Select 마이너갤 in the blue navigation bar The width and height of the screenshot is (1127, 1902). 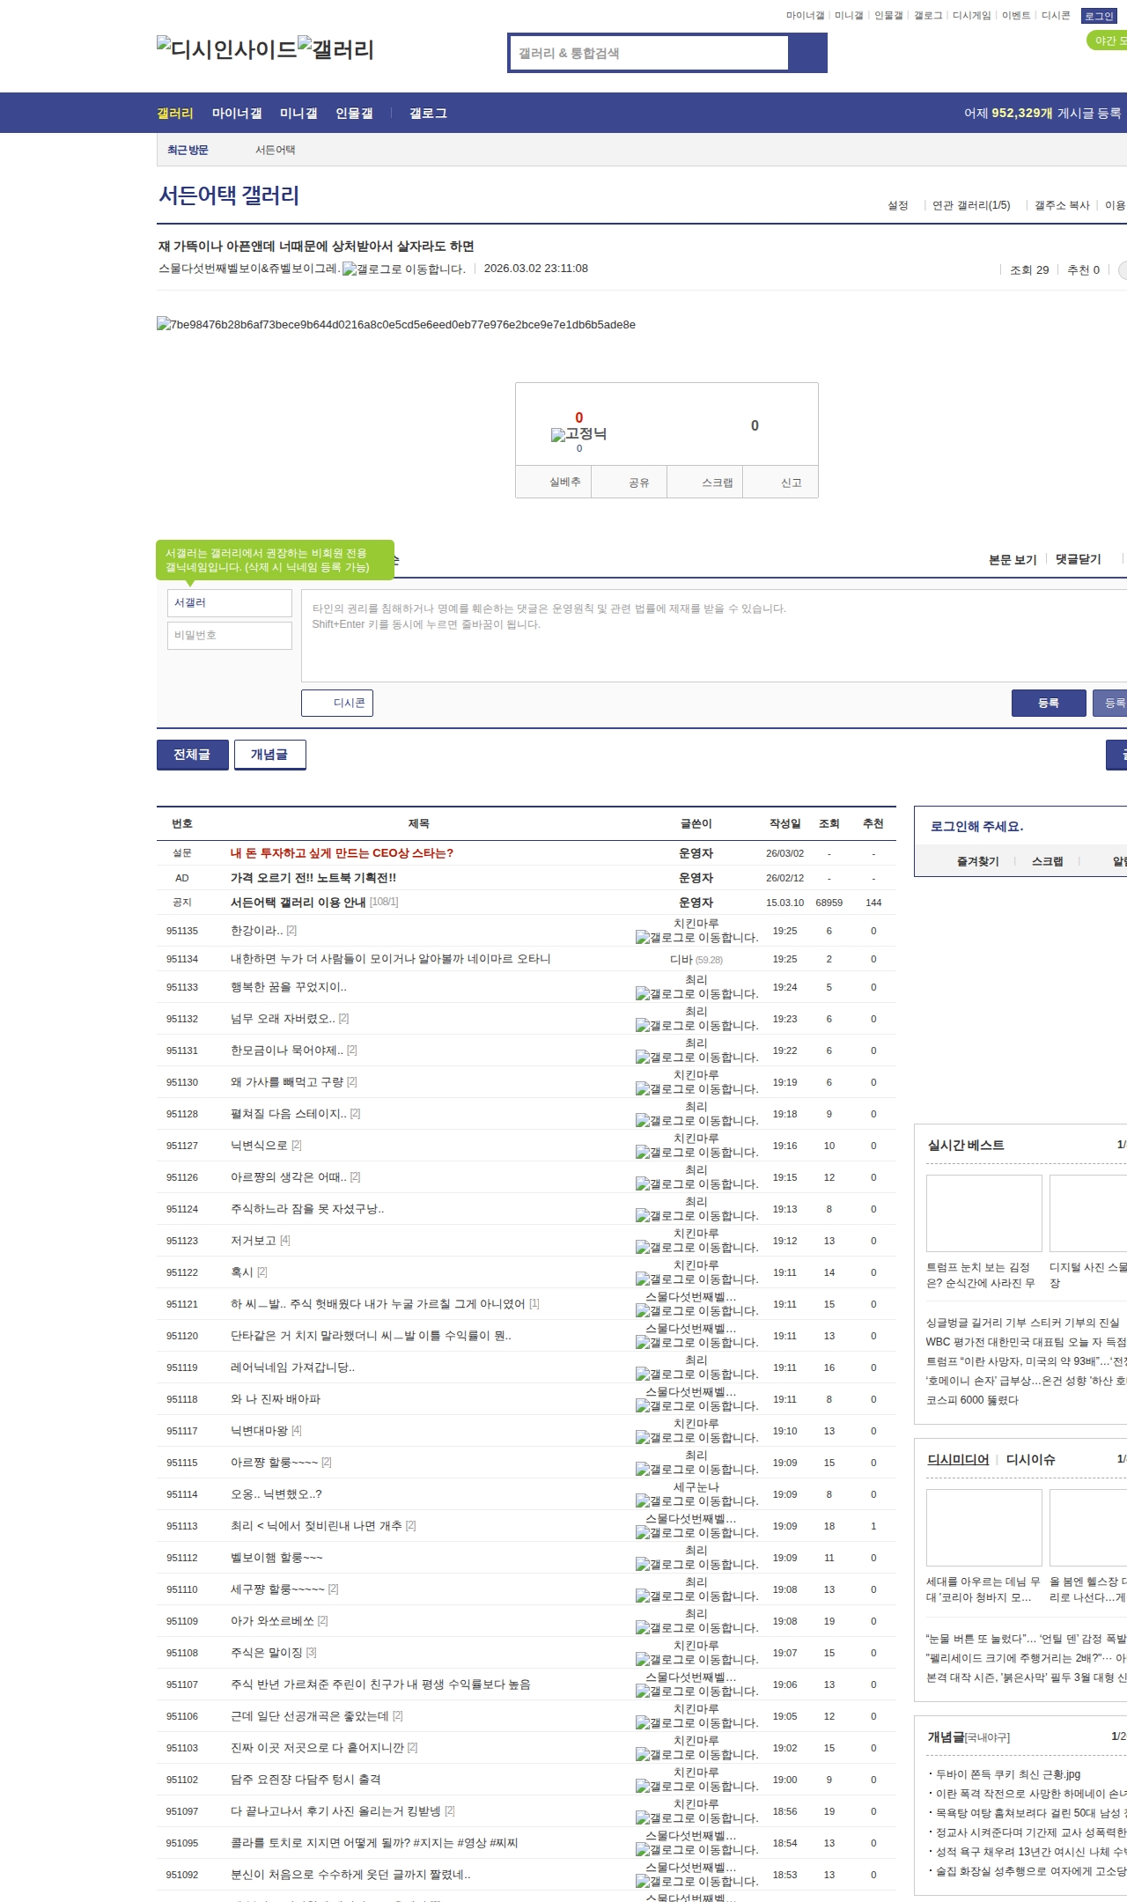[x=237, y=114]
